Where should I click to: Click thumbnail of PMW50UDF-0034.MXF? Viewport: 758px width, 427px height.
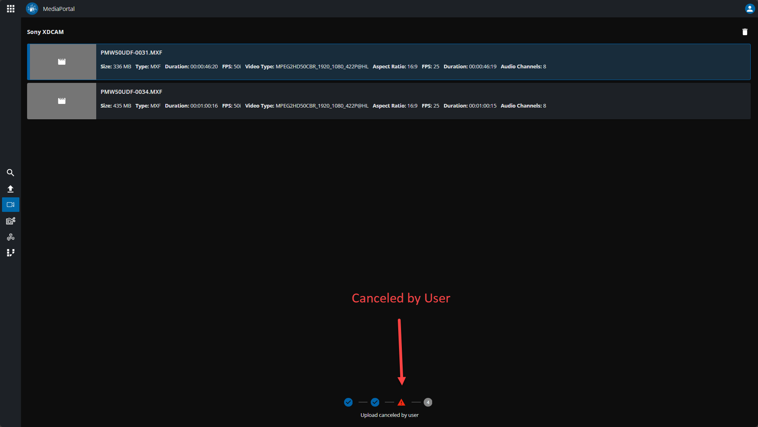[62, 101]
